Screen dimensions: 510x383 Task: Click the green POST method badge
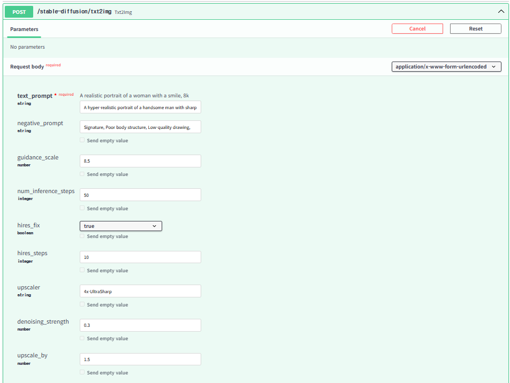pos(19,12)
